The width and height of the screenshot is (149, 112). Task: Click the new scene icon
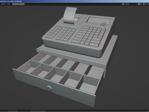[x=139, y=4]
